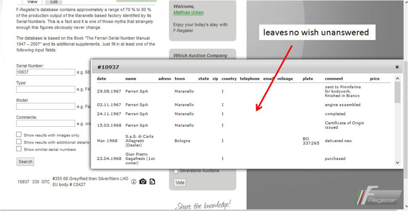
Task: Click comment 'sent to Pininfarina for bodywork'
Action: (343, 92)
